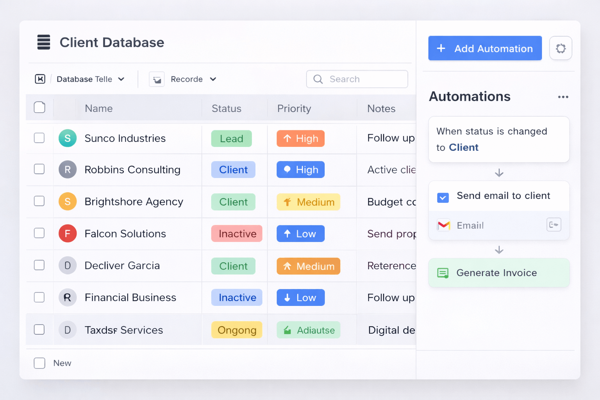
Task: Select the Financial Business row checkbox
Action: point(39,297)
